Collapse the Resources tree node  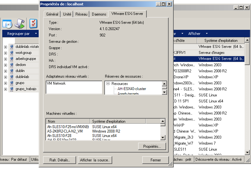[108, 84]
